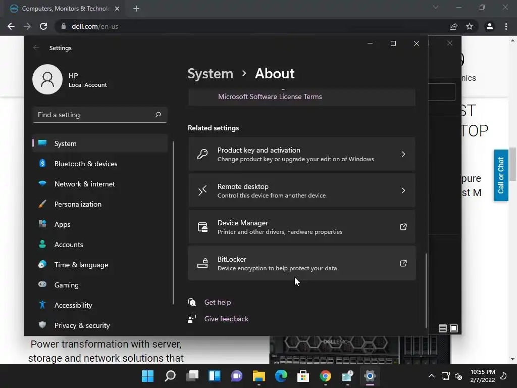Reload the Dell page in Chrome
Image resolution: width=517 pixels, height=388 pixels.
[x=43, y=26]
